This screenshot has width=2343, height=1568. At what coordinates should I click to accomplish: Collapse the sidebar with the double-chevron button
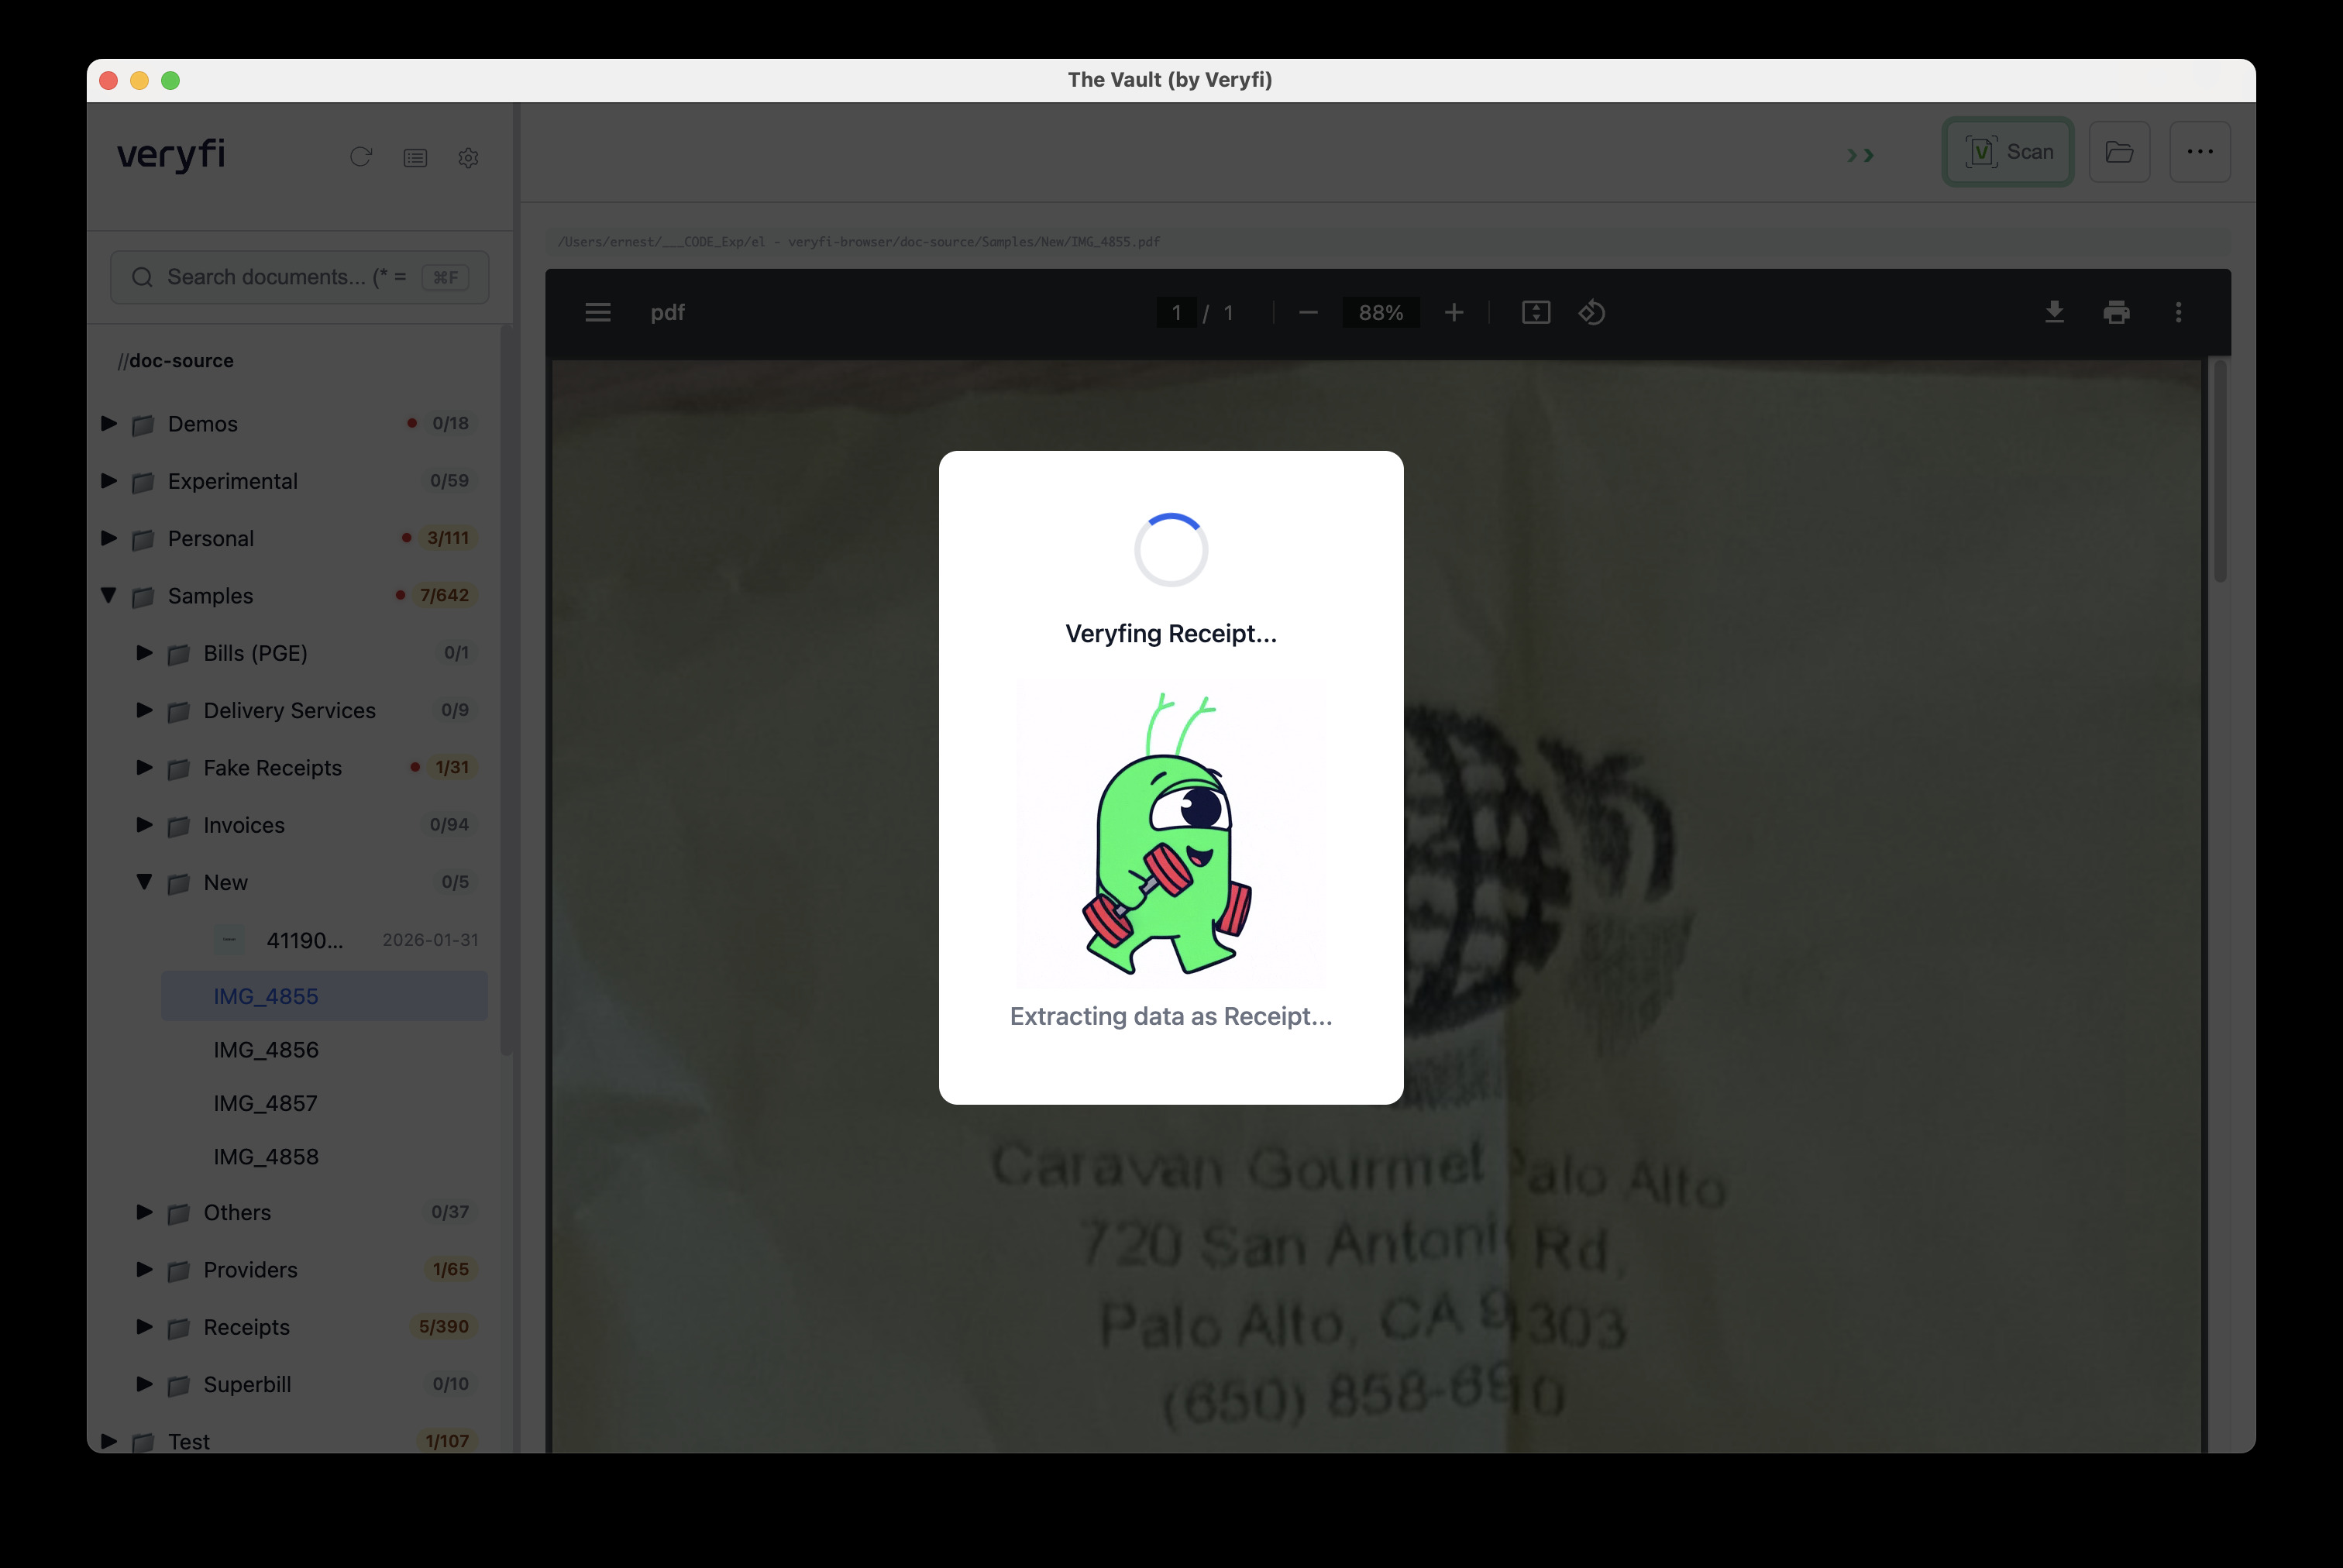click(x=1860, y=155)
